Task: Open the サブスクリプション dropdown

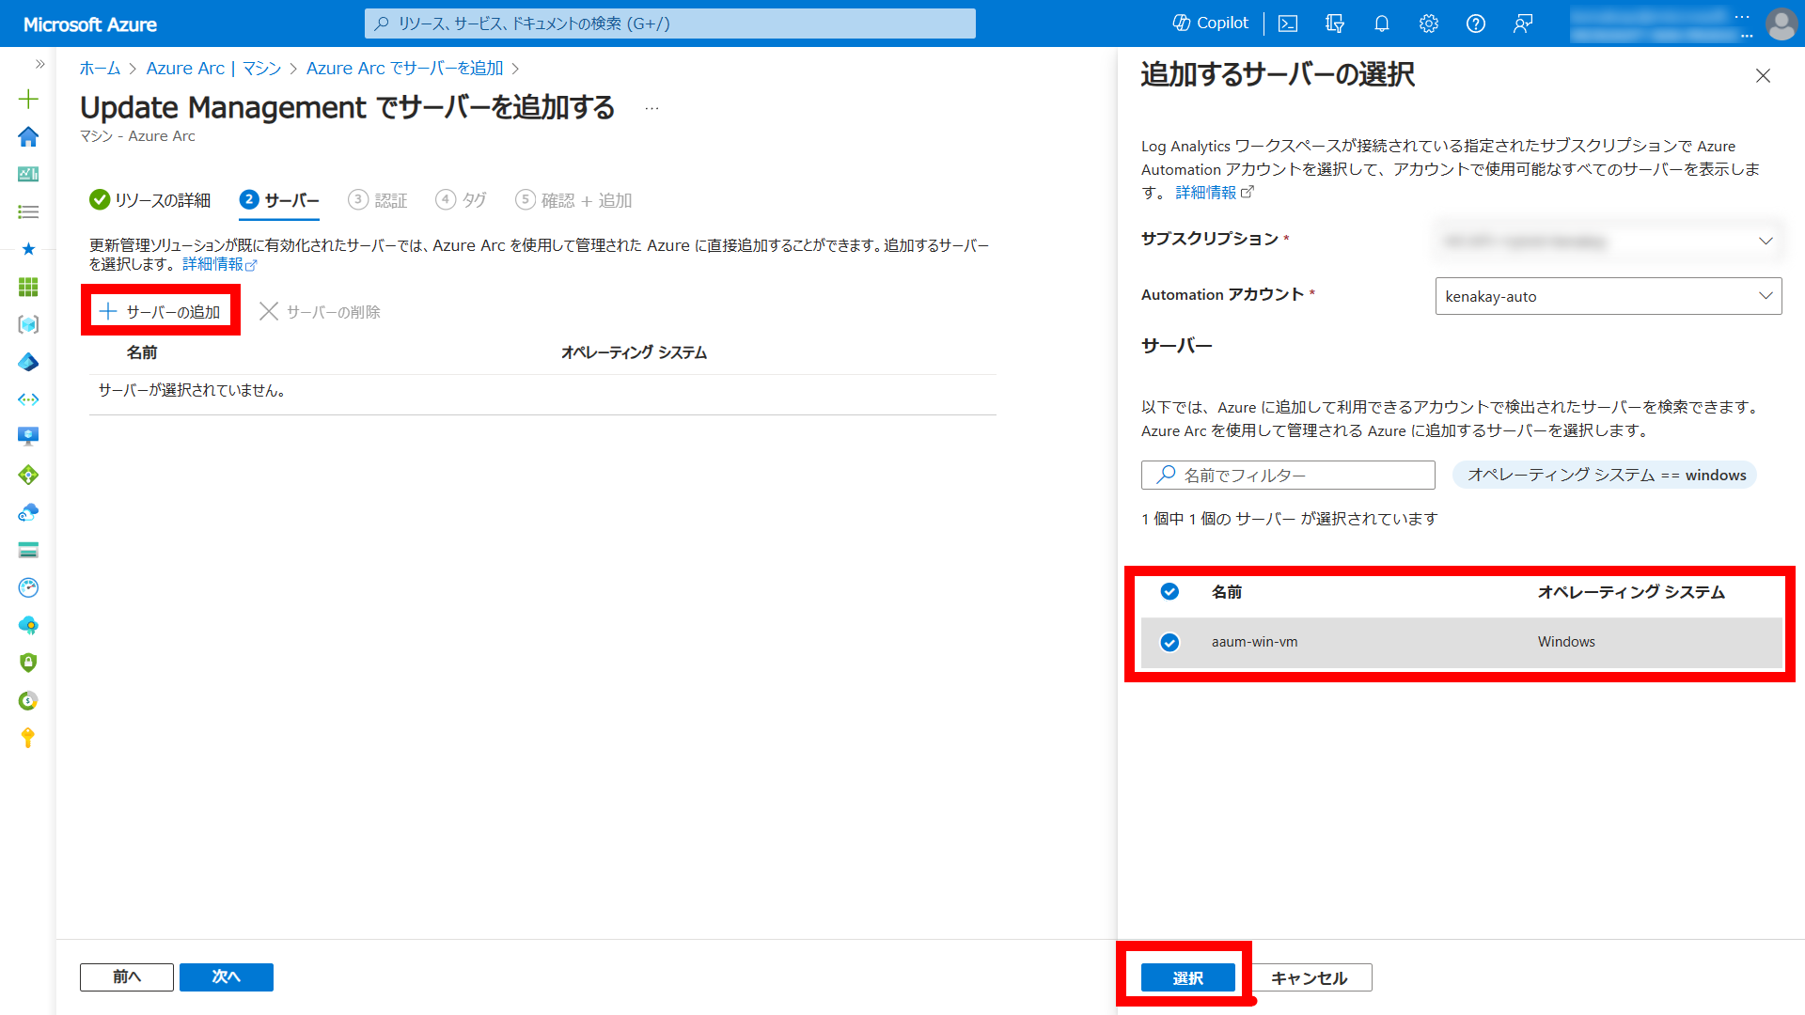Action: [x=1608, y=241]
